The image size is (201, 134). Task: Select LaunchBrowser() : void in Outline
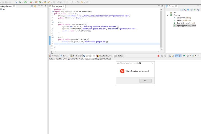point(186,23)
